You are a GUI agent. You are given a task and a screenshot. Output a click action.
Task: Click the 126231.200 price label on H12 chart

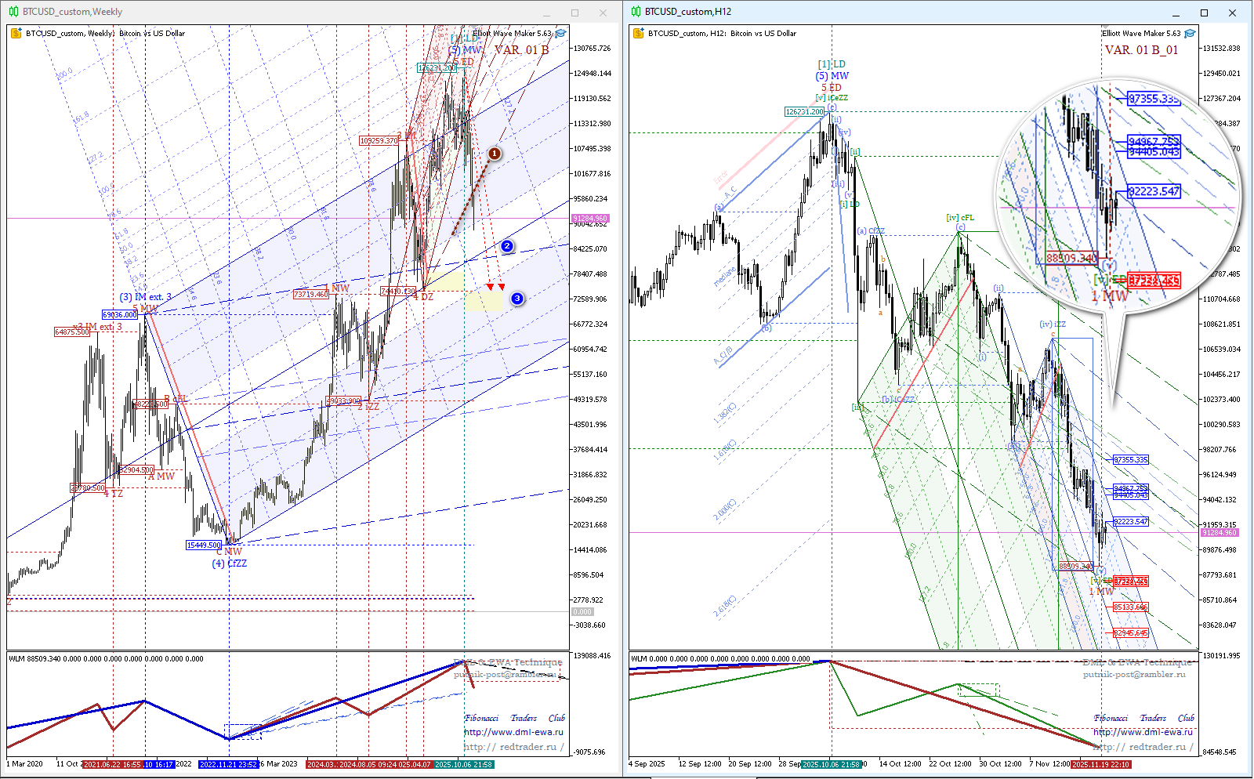tap(805, 112)
